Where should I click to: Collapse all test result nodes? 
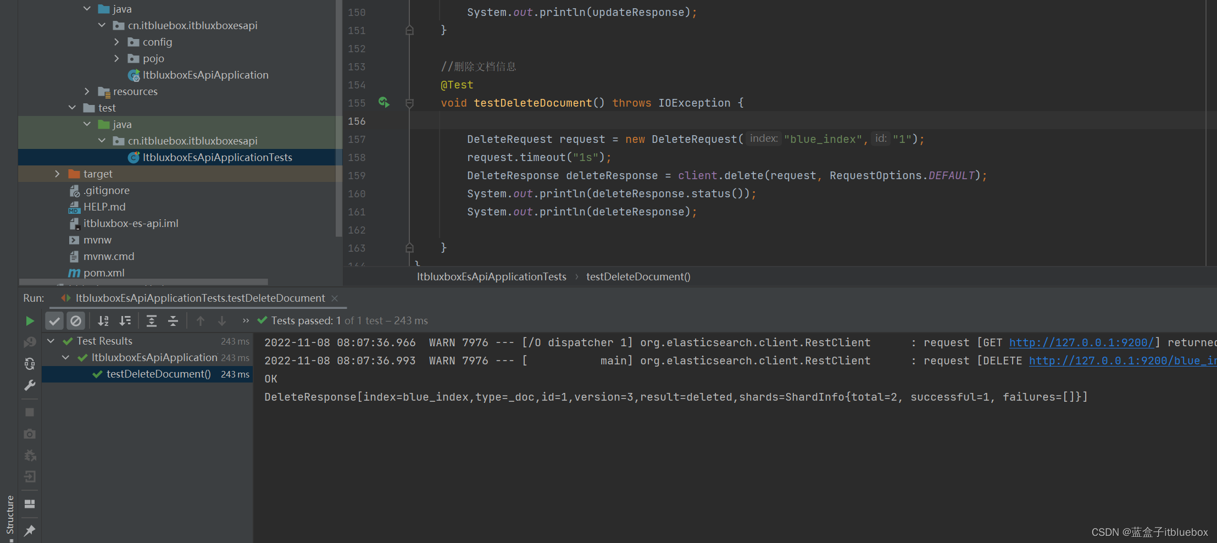pyautogui.click(x=173, y=321)
